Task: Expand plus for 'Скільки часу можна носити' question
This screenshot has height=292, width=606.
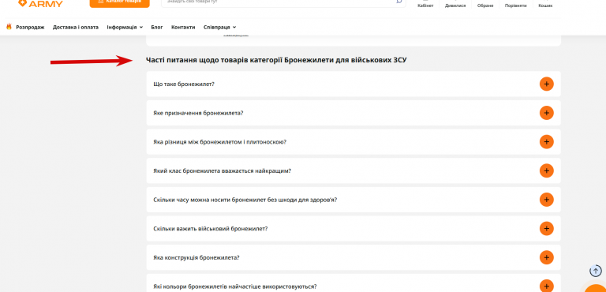Action: tap(547, 200)
